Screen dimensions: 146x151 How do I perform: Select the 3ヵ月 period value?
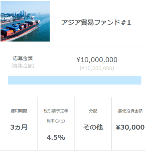point(19,127)
